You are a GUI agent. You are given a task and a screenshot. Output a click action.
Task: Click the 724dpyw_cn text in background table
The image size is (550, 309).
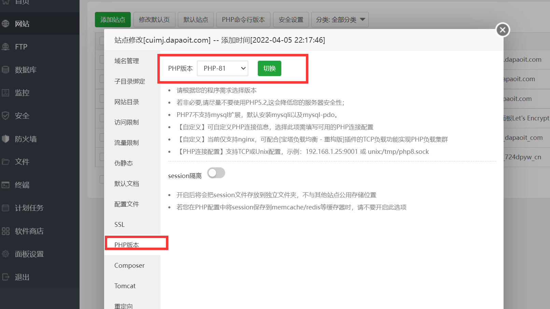pyautogui.click(x=523, y=157)
